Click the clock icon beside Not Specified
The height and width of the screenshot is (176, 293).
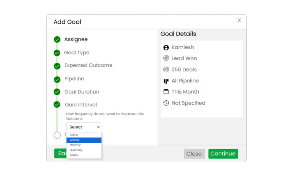(166, 103)
